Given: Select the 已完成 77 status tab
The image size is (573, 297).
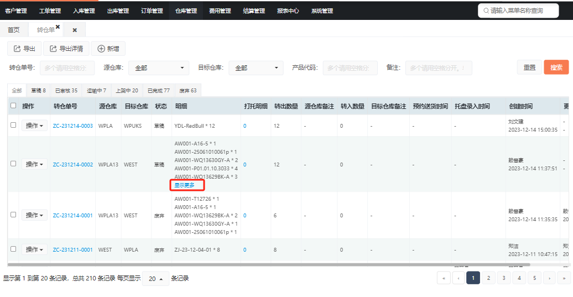Looking at the screenshot, I should point(159,90).
